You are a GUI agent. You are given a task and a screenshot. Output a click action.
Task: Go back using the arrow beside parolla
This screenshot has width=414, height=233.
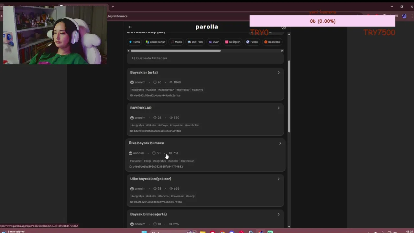[130, 27]
